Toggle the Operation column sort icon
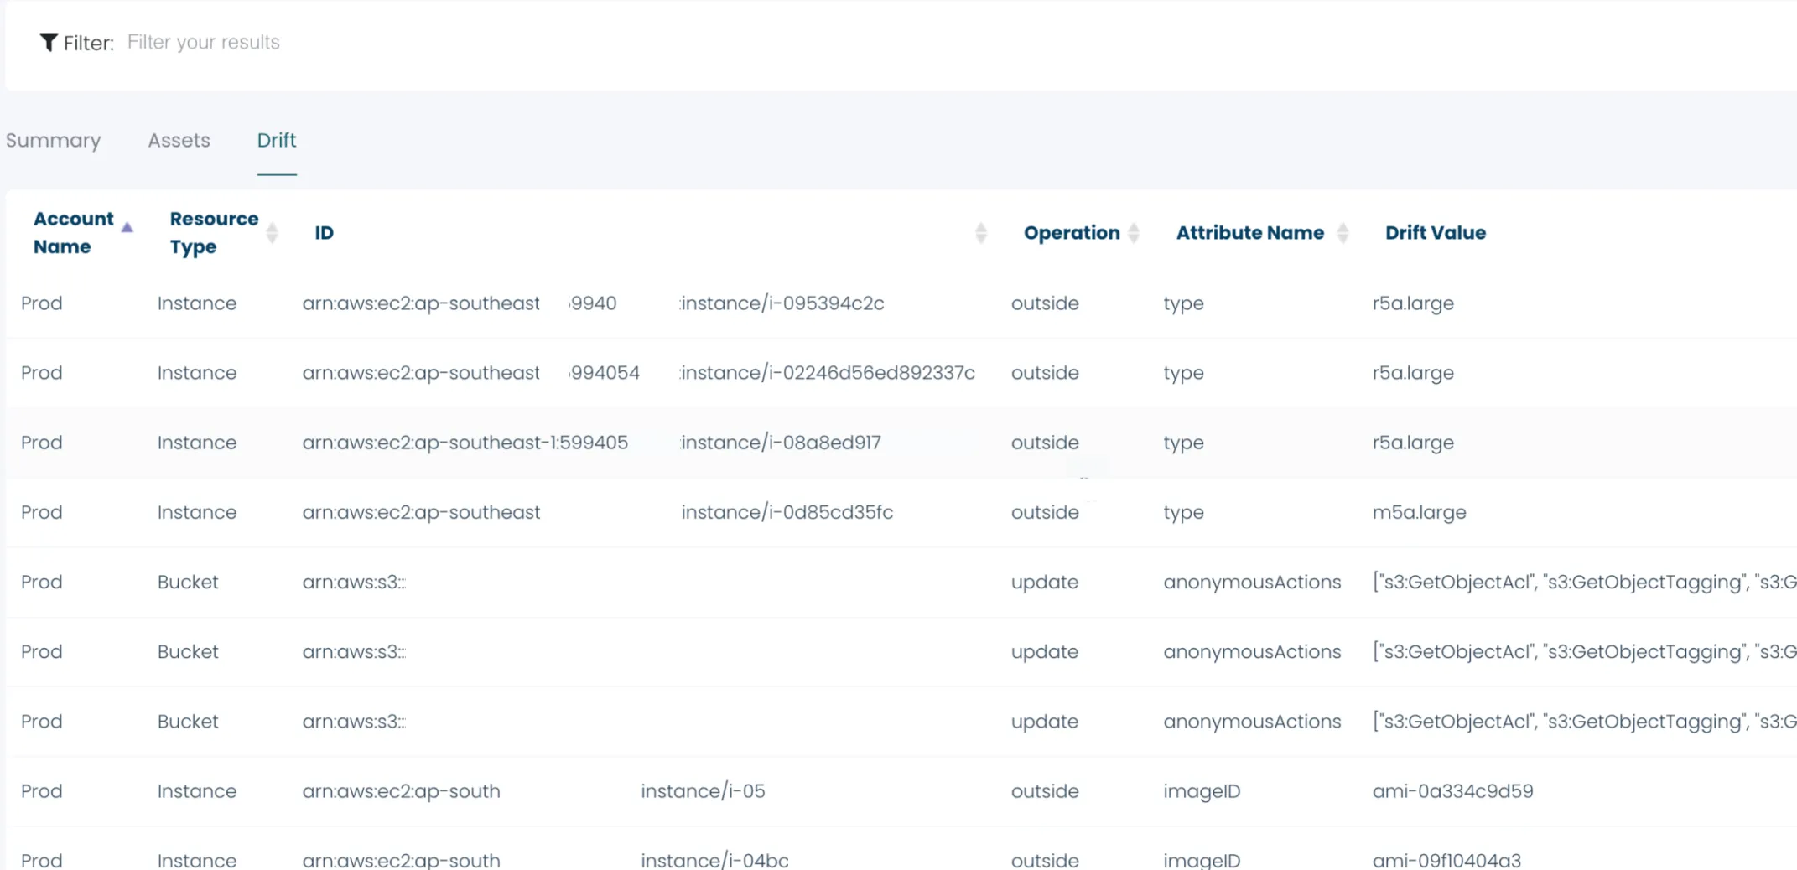 [1134, 233]
